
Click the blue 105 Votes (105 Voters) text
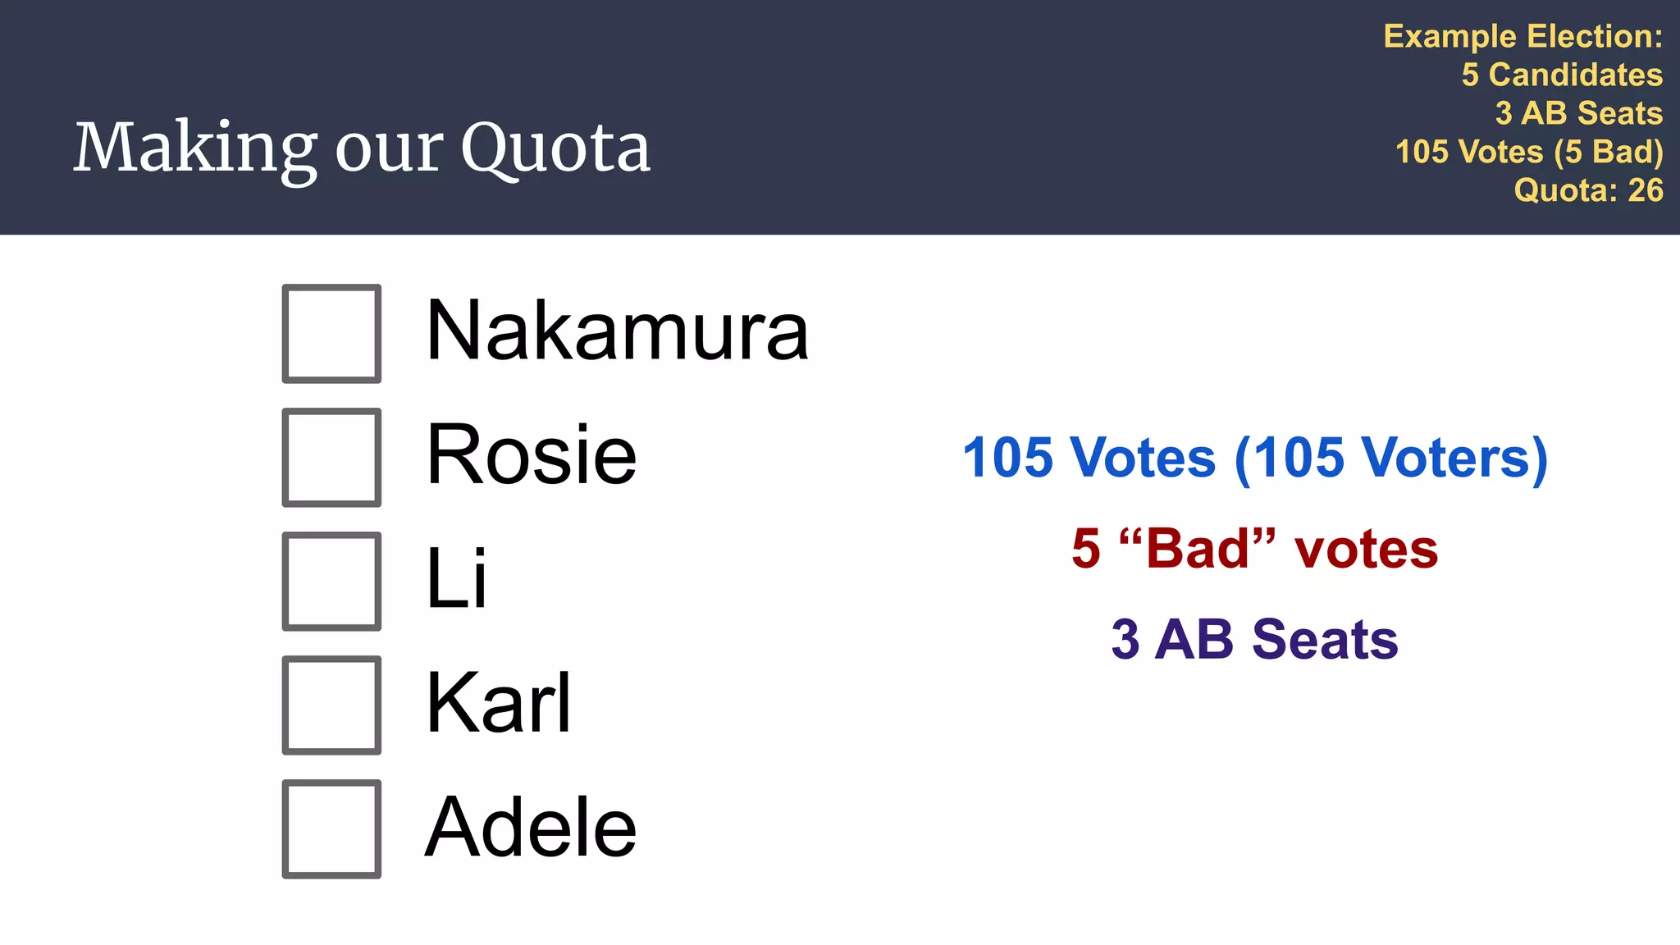tap(1255, 458)
